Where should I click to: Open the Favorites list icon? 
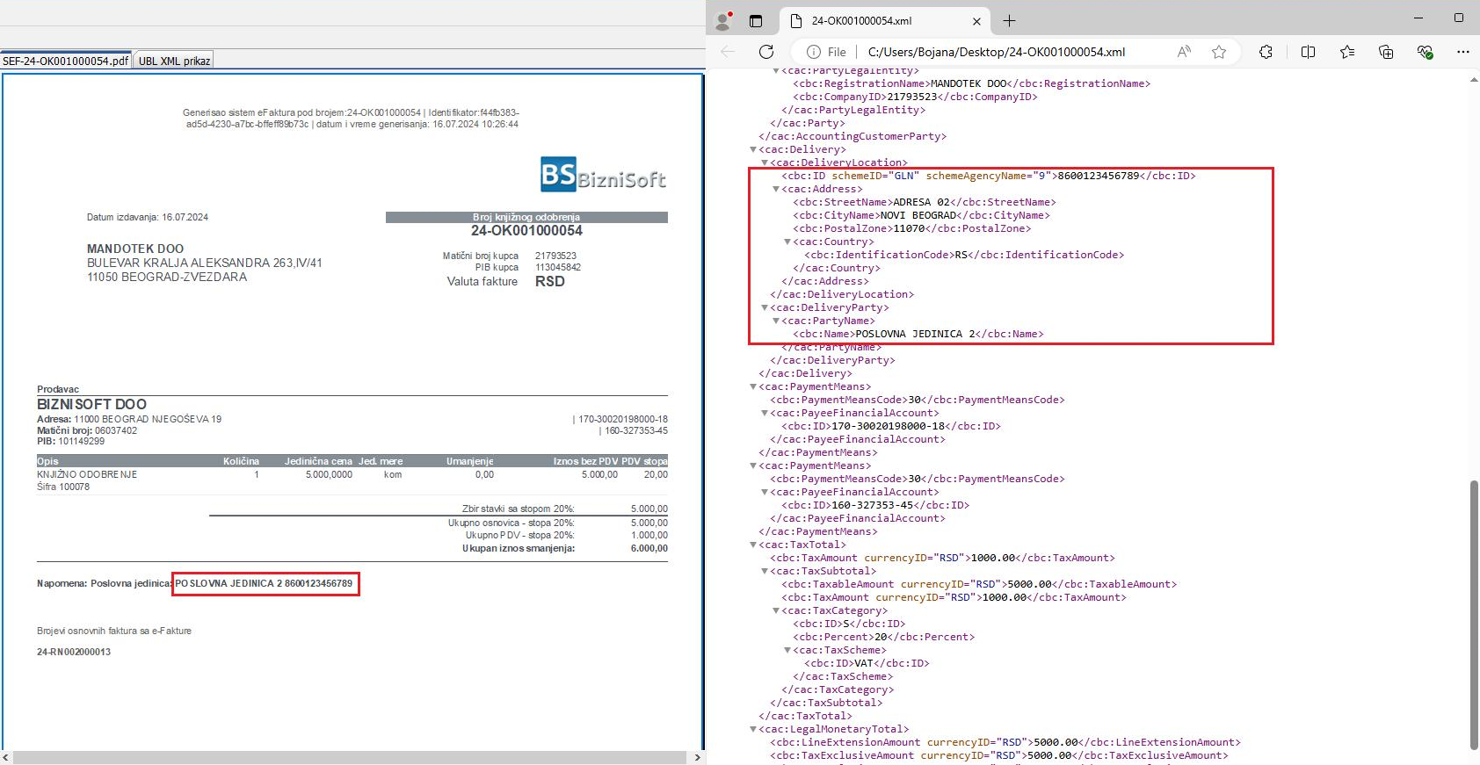[x=1347, y=52]
